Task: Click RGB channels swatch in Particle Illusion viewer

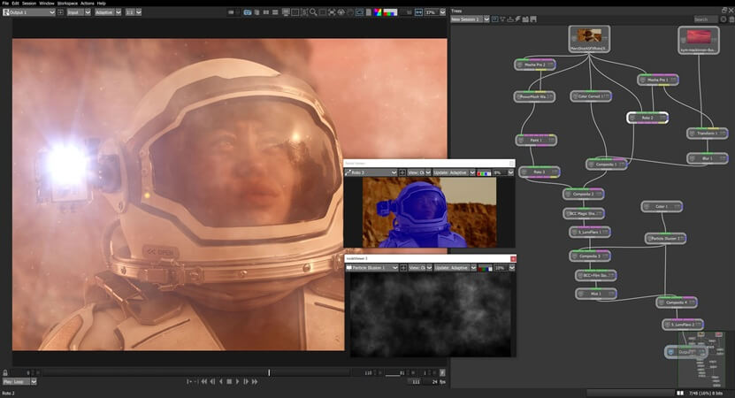Action: tap(485, 268)
